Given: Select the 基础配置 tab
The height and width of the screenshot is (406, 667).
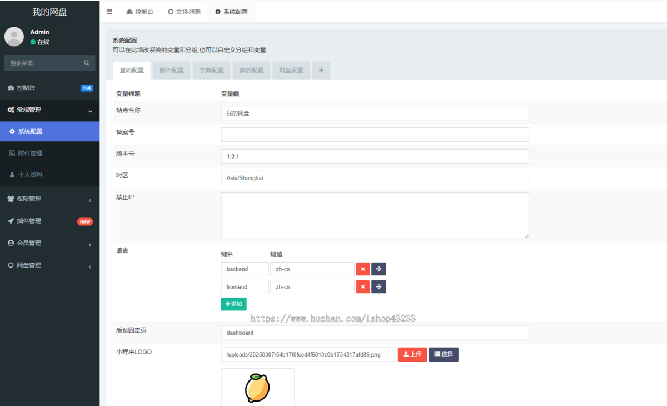Looking at the screenshot, I should 132,71.
